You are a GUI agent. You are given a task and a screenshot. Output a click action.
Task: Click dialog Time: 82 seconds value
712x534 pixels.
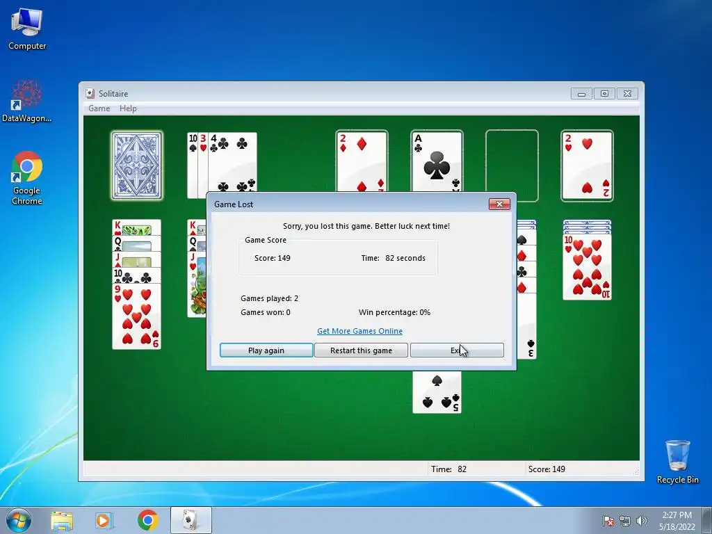tap(394, 258)
